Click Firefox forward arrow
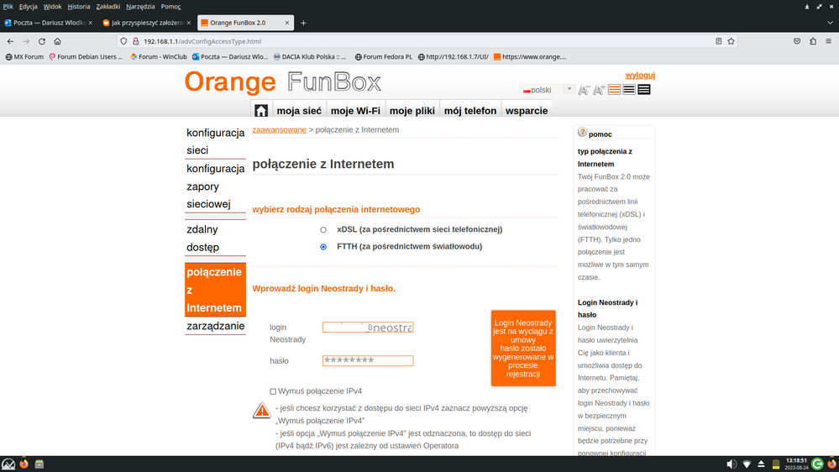The image size is (839, 472). [x=26, y=41]
